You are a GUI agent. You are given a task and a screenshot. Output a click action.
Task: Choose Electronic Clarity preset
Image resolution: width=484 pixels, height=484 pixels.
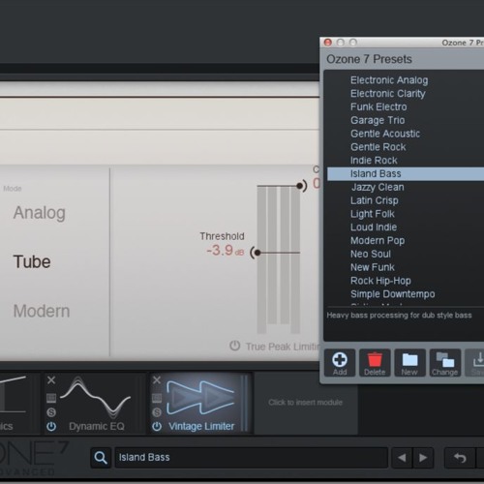tap(388, 94)
